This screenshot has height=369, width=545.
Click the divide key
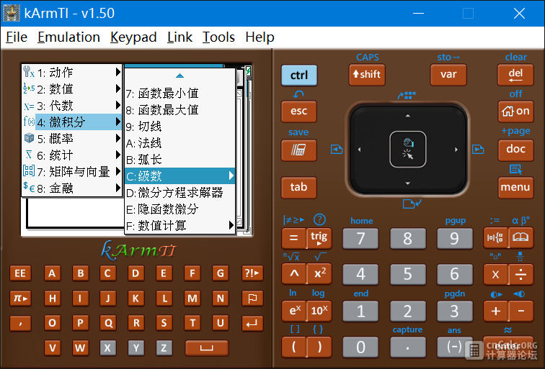point(520,274)
